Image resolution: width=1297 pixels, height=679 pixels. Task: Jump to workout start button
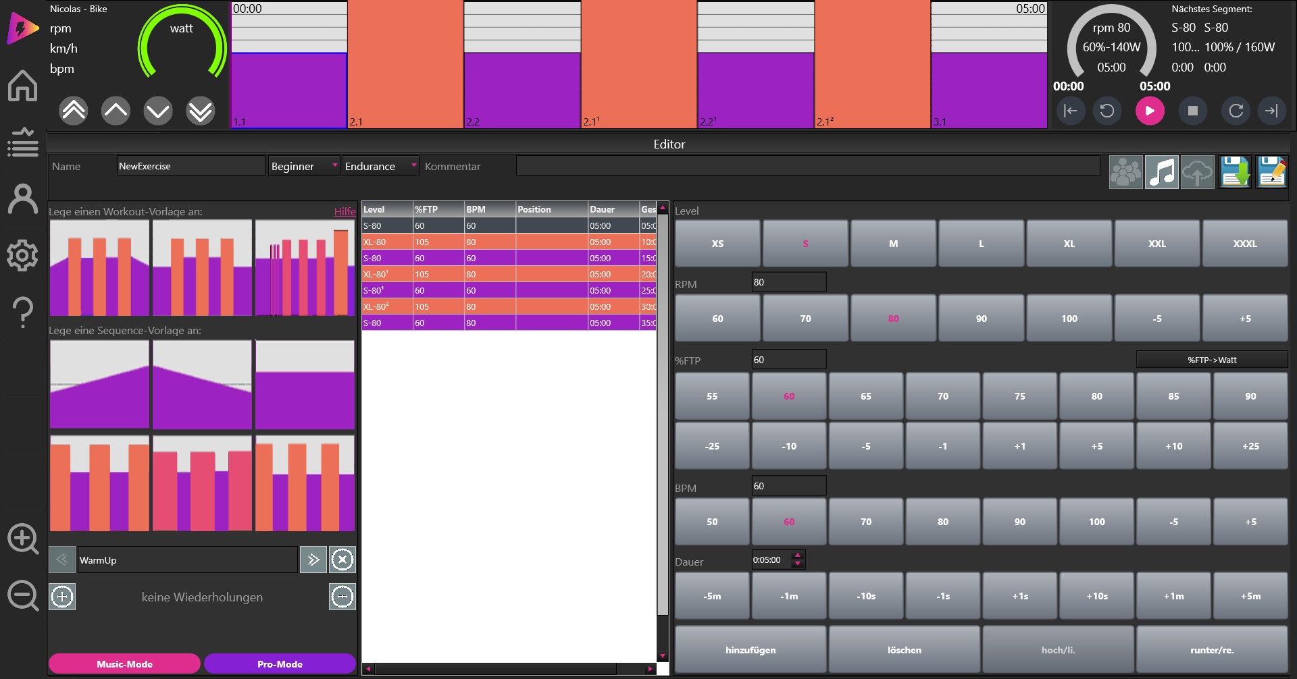(x=1071, y=111)
